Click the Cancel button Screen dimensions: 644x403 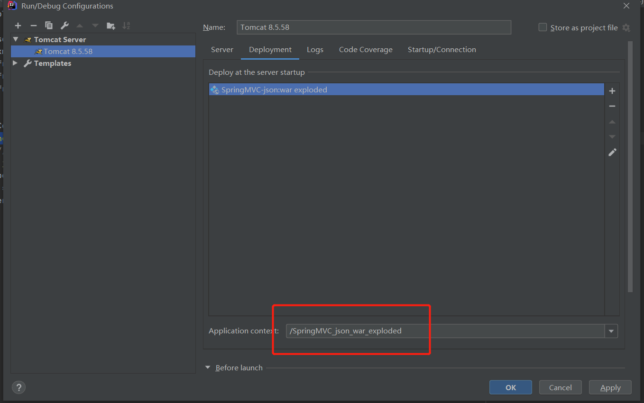[x=561, y=387]
